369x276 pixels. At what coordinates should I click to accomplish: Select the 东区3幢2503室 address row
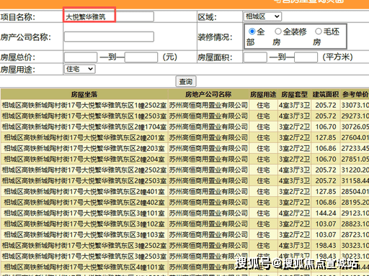click(84, 256)
